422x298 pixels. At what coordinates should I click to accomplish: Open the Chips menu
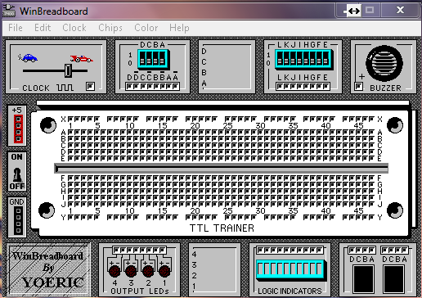[x=110, y=28]
